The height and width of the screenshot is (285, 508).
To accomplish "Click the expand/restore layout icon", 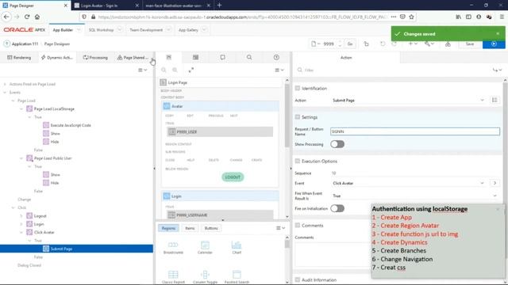I will pyautogui.click(x=191, y=70).
